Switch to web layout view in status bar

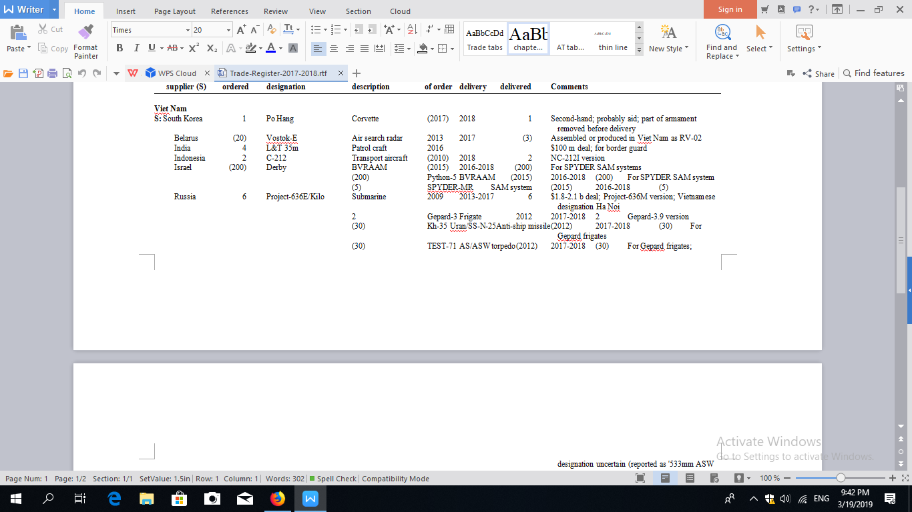click(714, 478)
